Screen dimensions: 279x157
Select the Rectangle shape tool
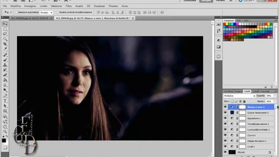point(5,111)
